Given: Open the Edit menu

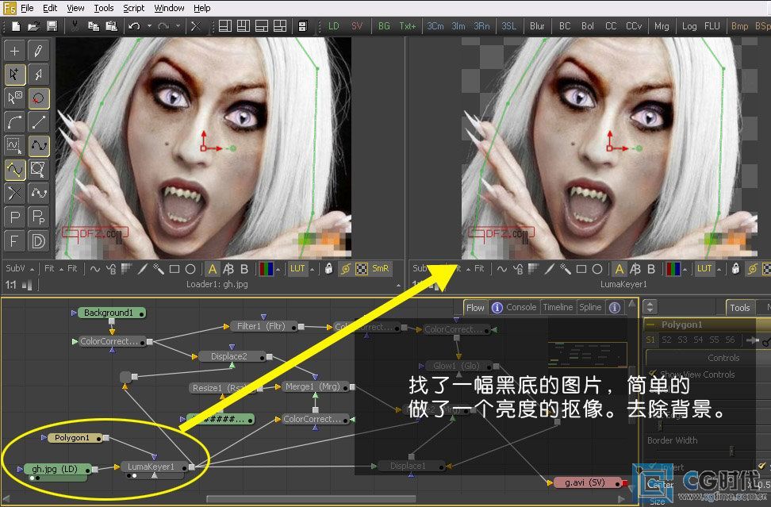Looking at the screenshot, I should tap(50, 8).
